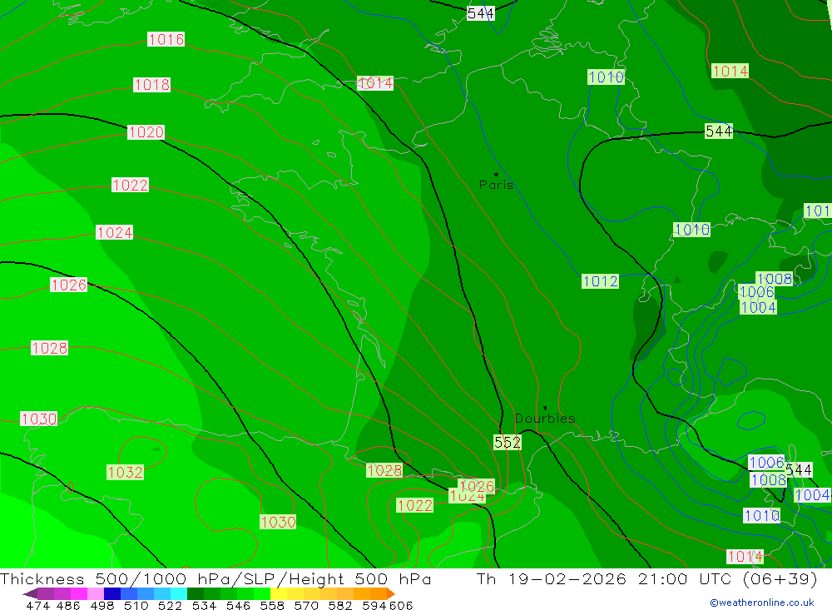Click the legend value 498
The width and height of the screenshot is (832, 610).
(x=102, y=605)
